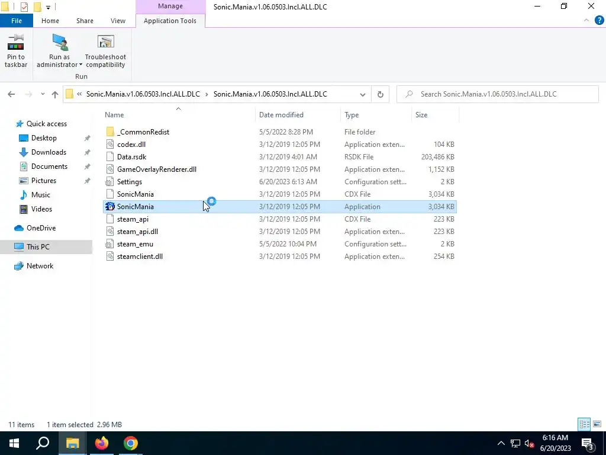Click the SonicMania application Sonic icon
The image size is (606, 455).
[110, 207]
